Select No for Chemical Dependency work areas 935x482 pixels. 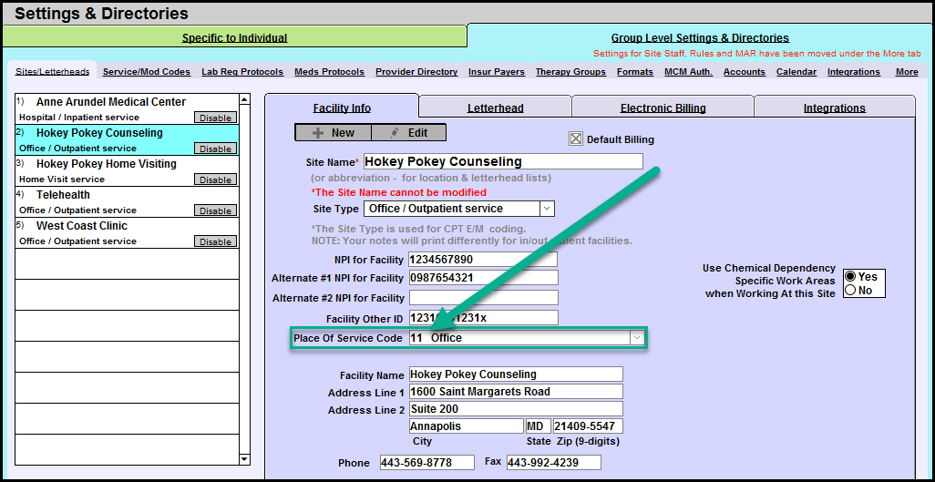pyautogui.click(x=851, y=291)
